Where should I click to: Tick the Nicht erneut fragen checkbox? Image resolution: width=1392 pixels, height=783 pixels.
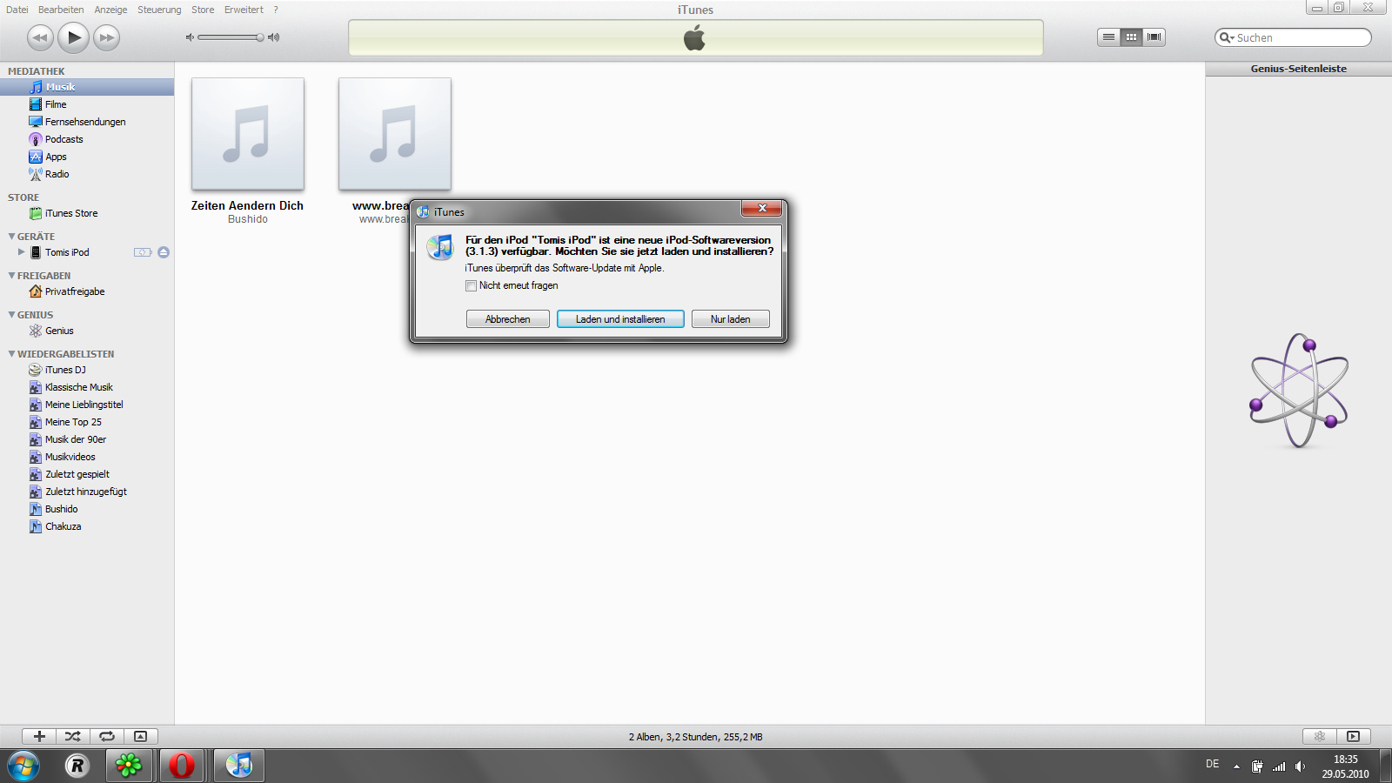[471, 285]
